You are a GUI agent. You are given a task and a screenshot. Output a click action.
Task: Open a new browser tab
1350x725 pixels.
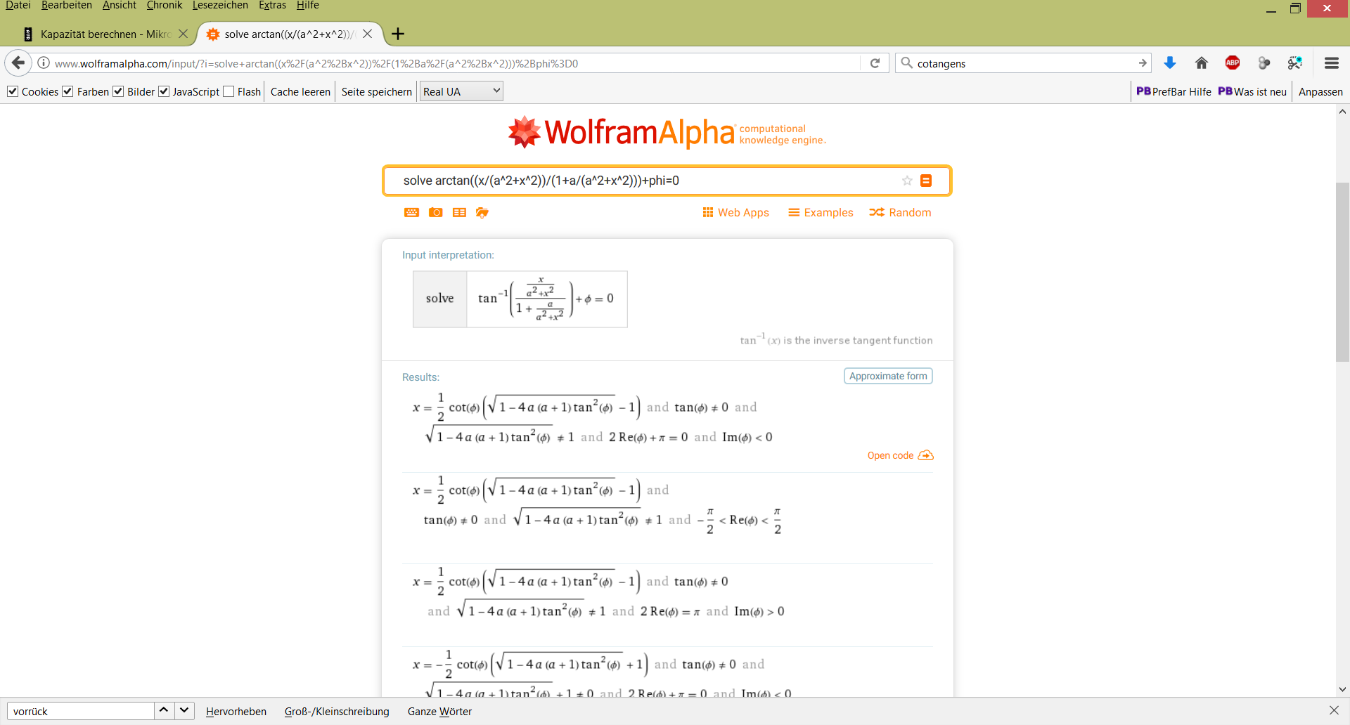click(398, 34)
